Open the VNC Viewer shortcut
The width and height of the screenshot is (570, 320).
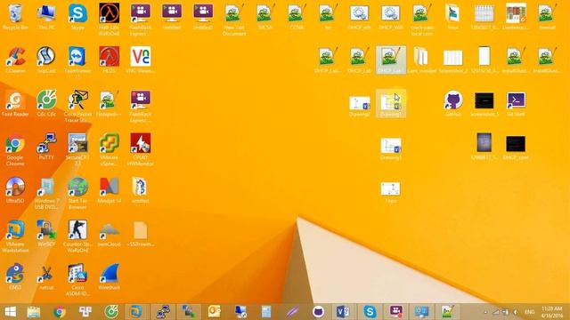[141, 60]
